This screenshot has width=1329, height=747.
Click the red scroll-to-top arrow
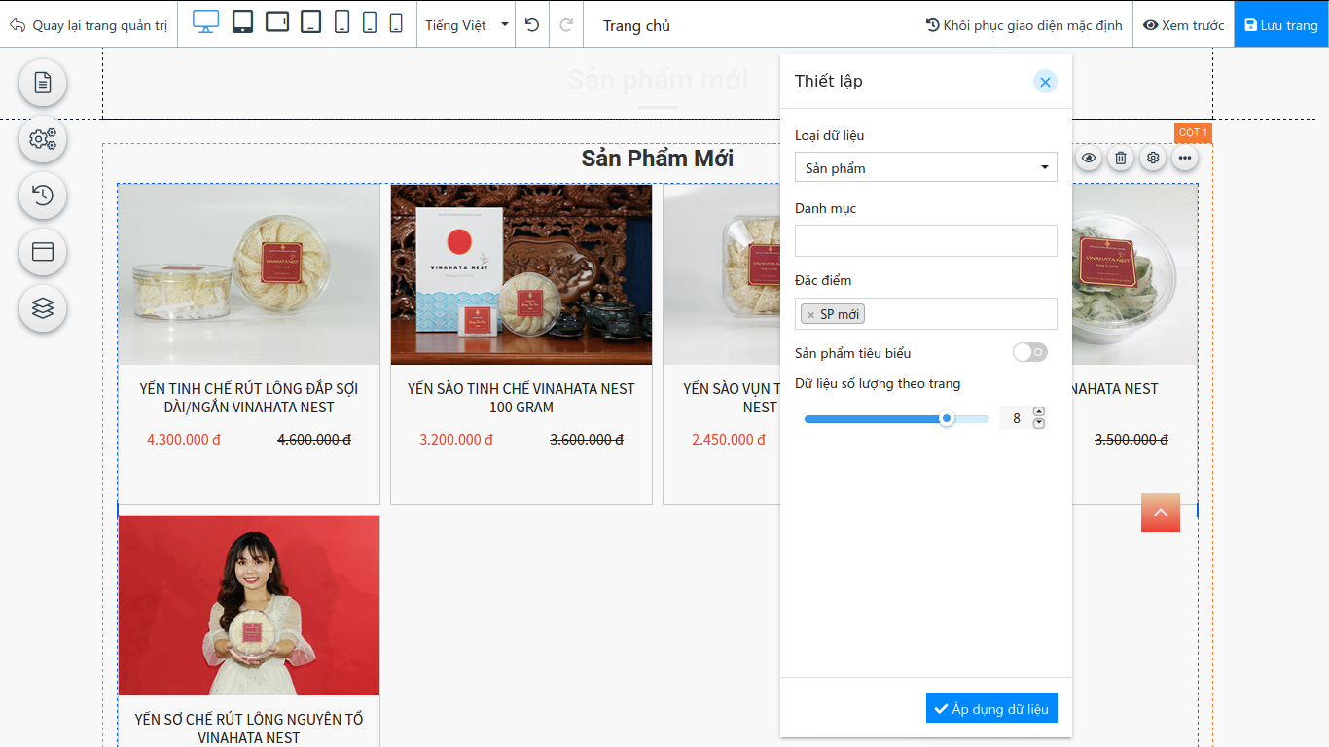tap(1161, 513)
